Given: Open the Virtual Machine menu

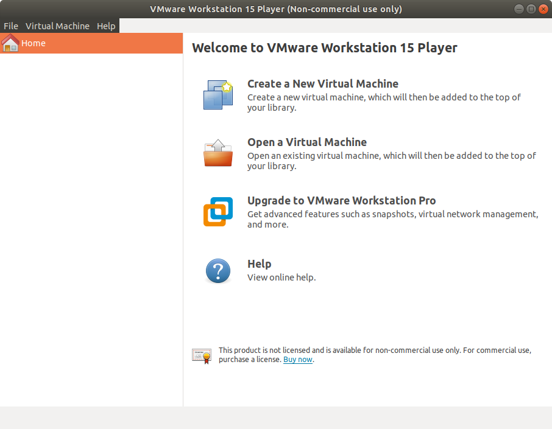Looking at the screenshot, I should (57, 26).
